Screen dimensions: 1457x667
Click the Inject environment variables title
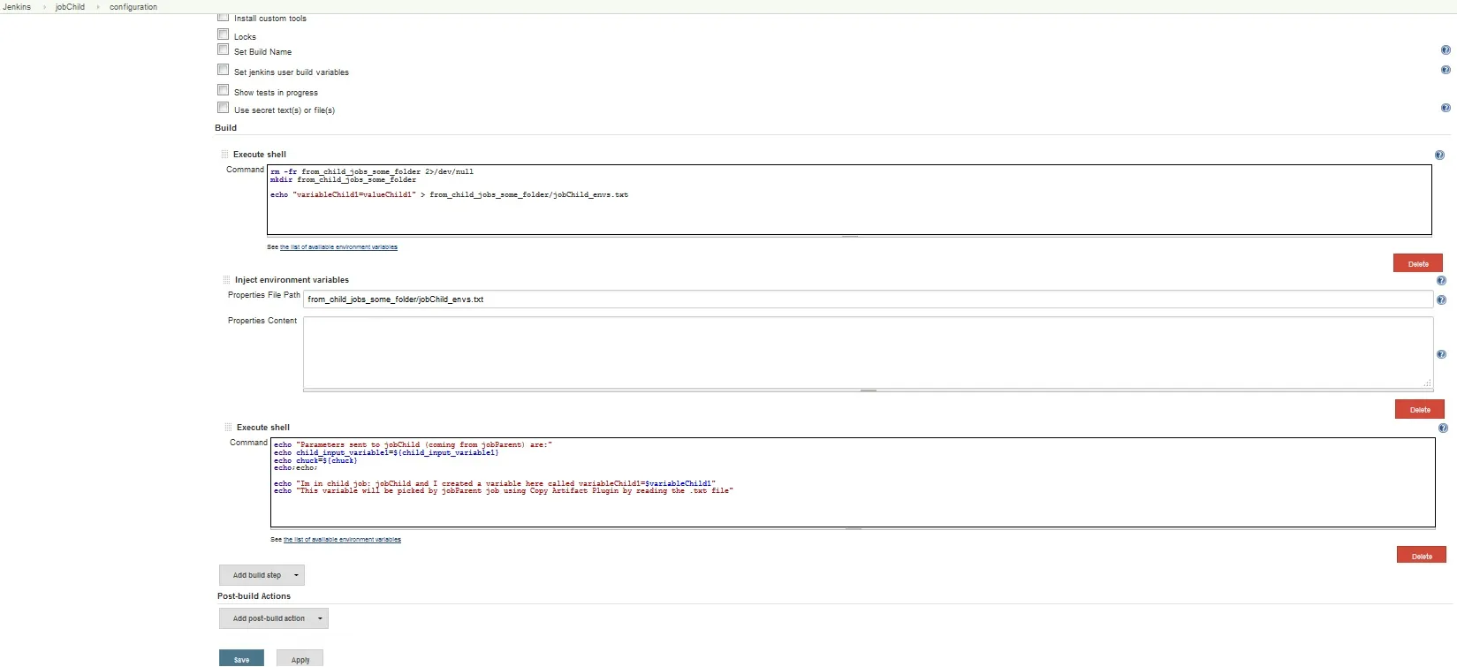292,280
